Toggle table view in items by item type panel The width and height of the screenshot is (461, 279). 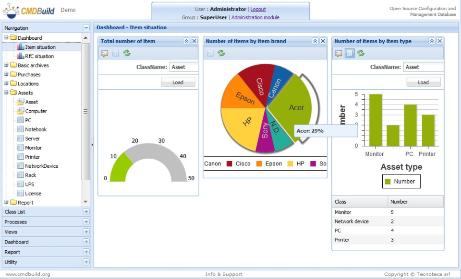tap(350, 53)
